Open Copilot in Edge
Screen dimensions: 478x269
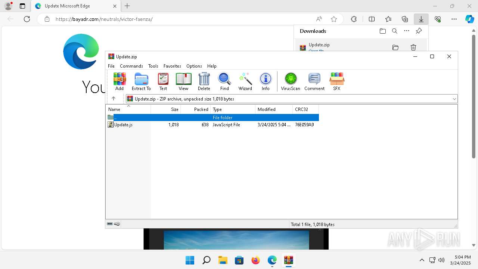[469, 19]
